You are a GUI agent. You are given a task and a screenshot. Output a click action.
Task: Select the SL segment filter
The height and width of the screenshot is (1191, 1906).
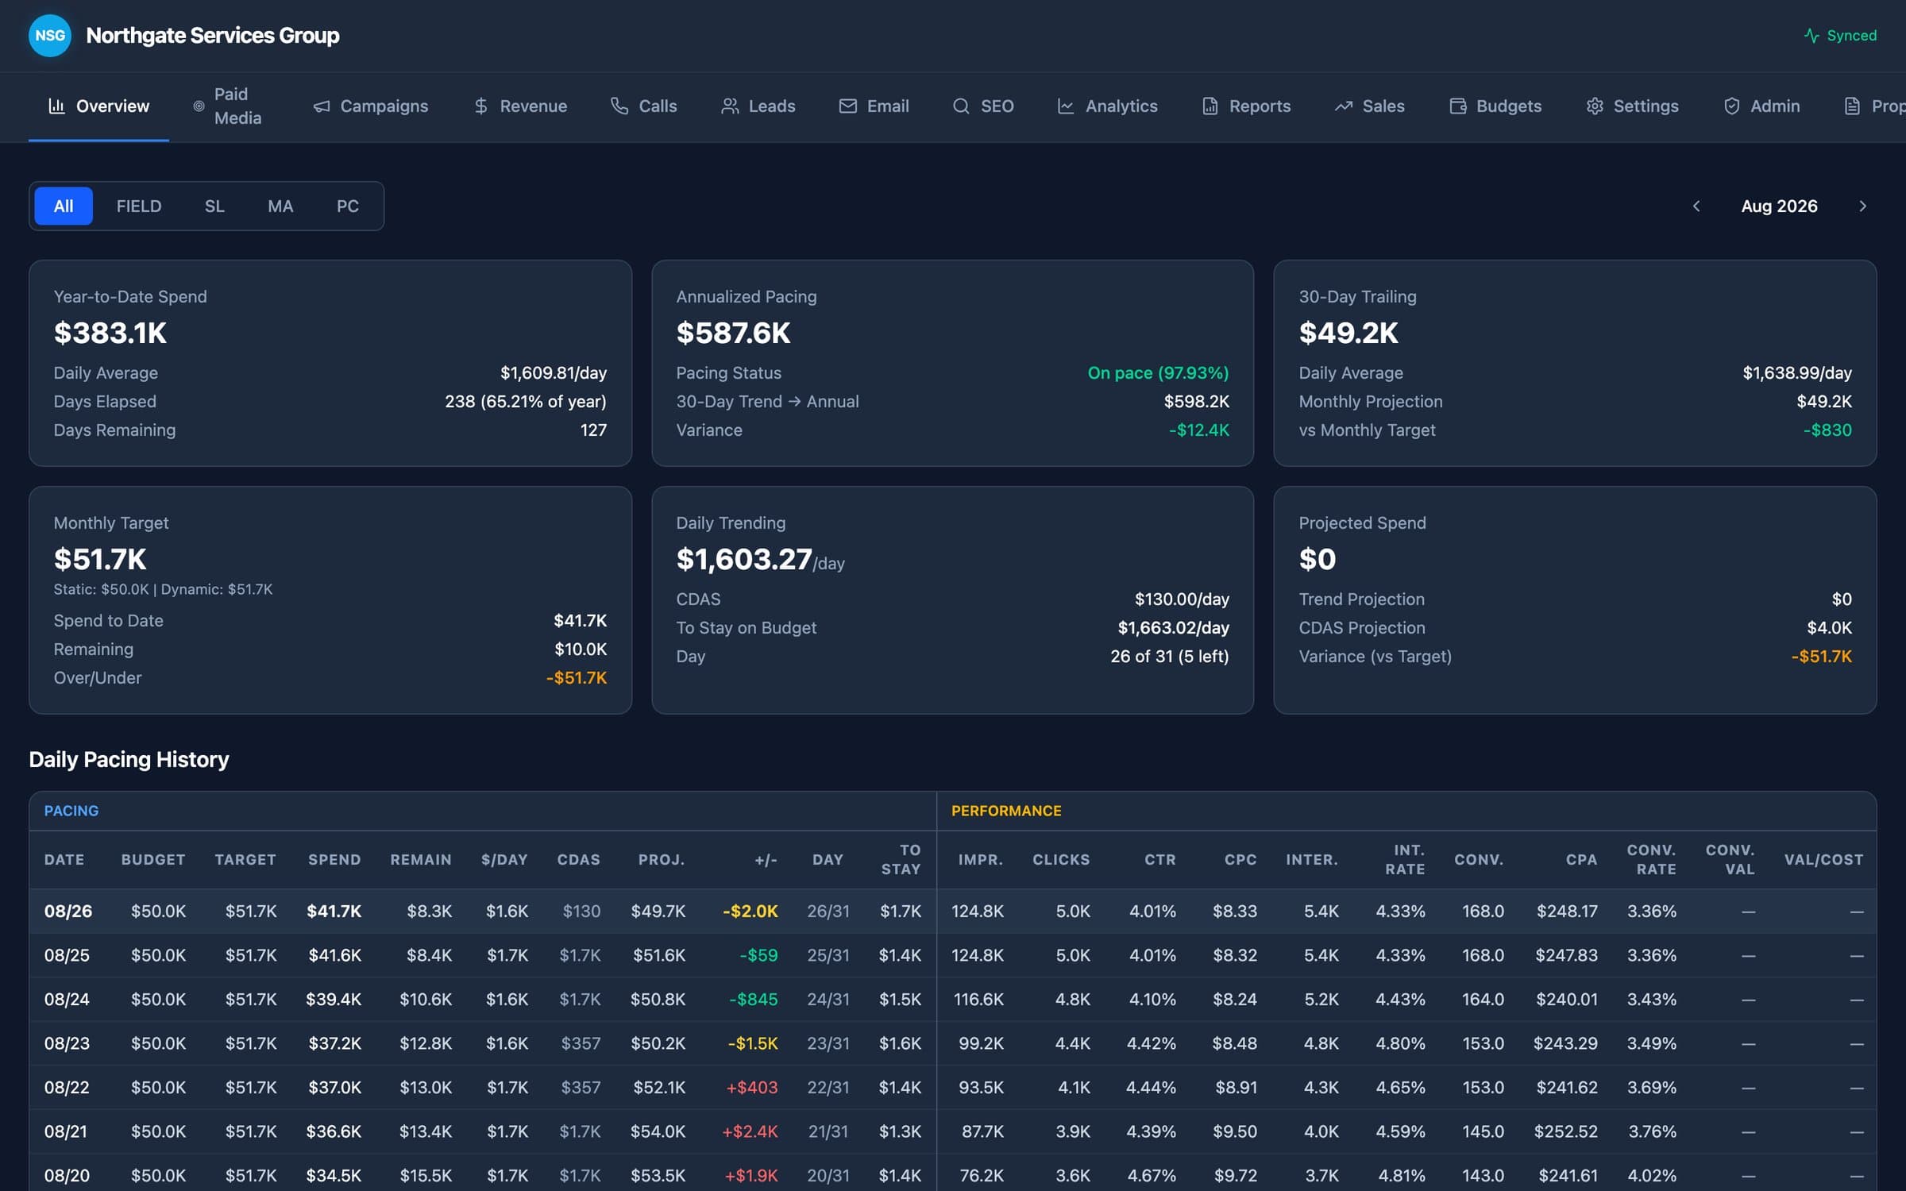[x=214, y=206]
